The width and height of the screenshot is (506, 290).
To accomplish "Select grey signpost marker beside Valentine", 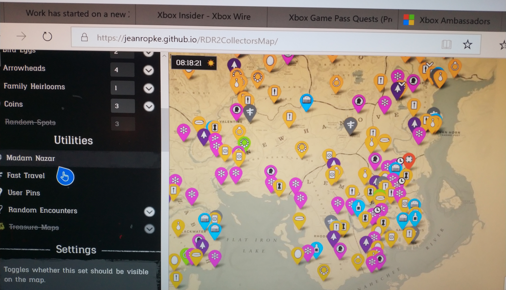I will [250, 113].
